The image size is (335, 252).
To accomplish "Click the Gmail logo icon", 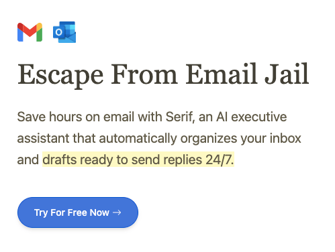I will [x=30, y=32].
